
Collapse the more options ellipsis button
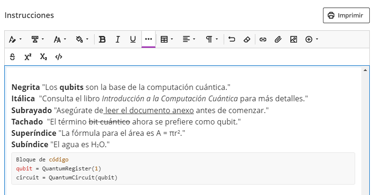(148, 39)
